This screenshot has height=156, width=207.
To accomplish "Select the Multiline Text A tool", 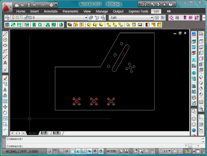I will (5, 63).
